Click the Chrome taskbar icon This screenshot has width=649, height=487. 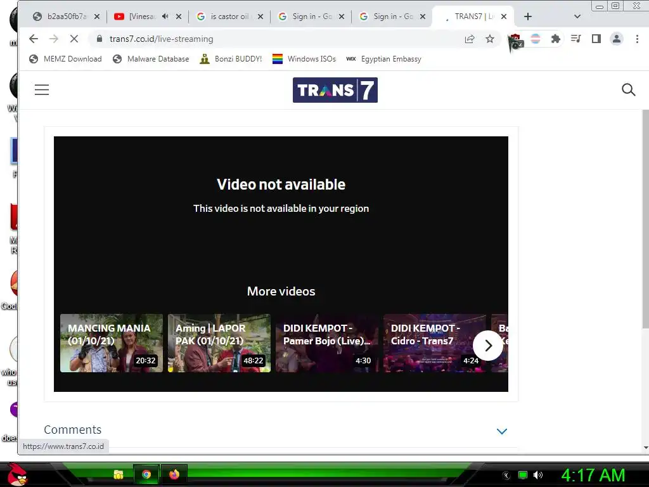[146, 474]
